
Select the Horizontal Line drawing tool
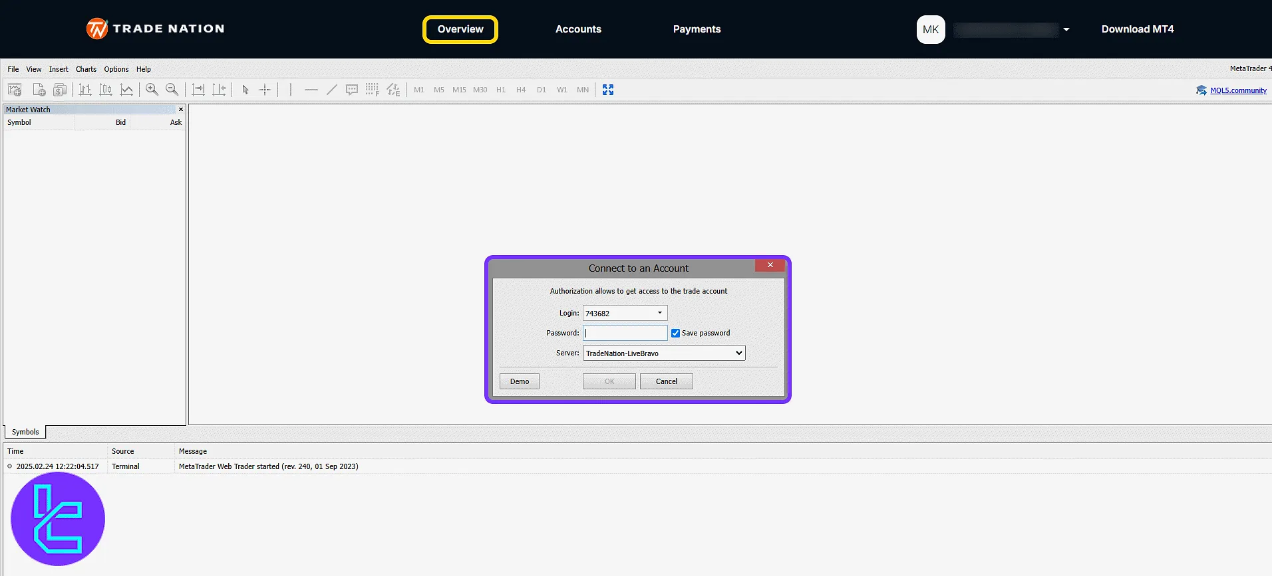[x=311, y=90]
